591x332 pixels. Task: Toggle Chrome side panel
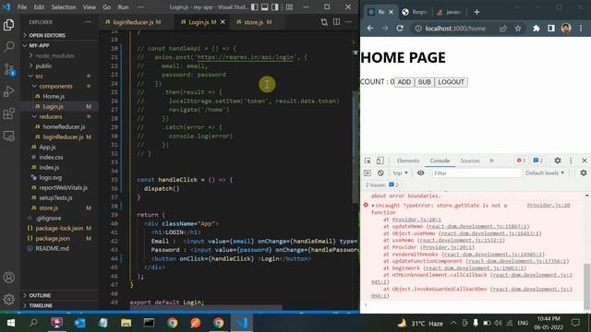(x=551, y=29)
